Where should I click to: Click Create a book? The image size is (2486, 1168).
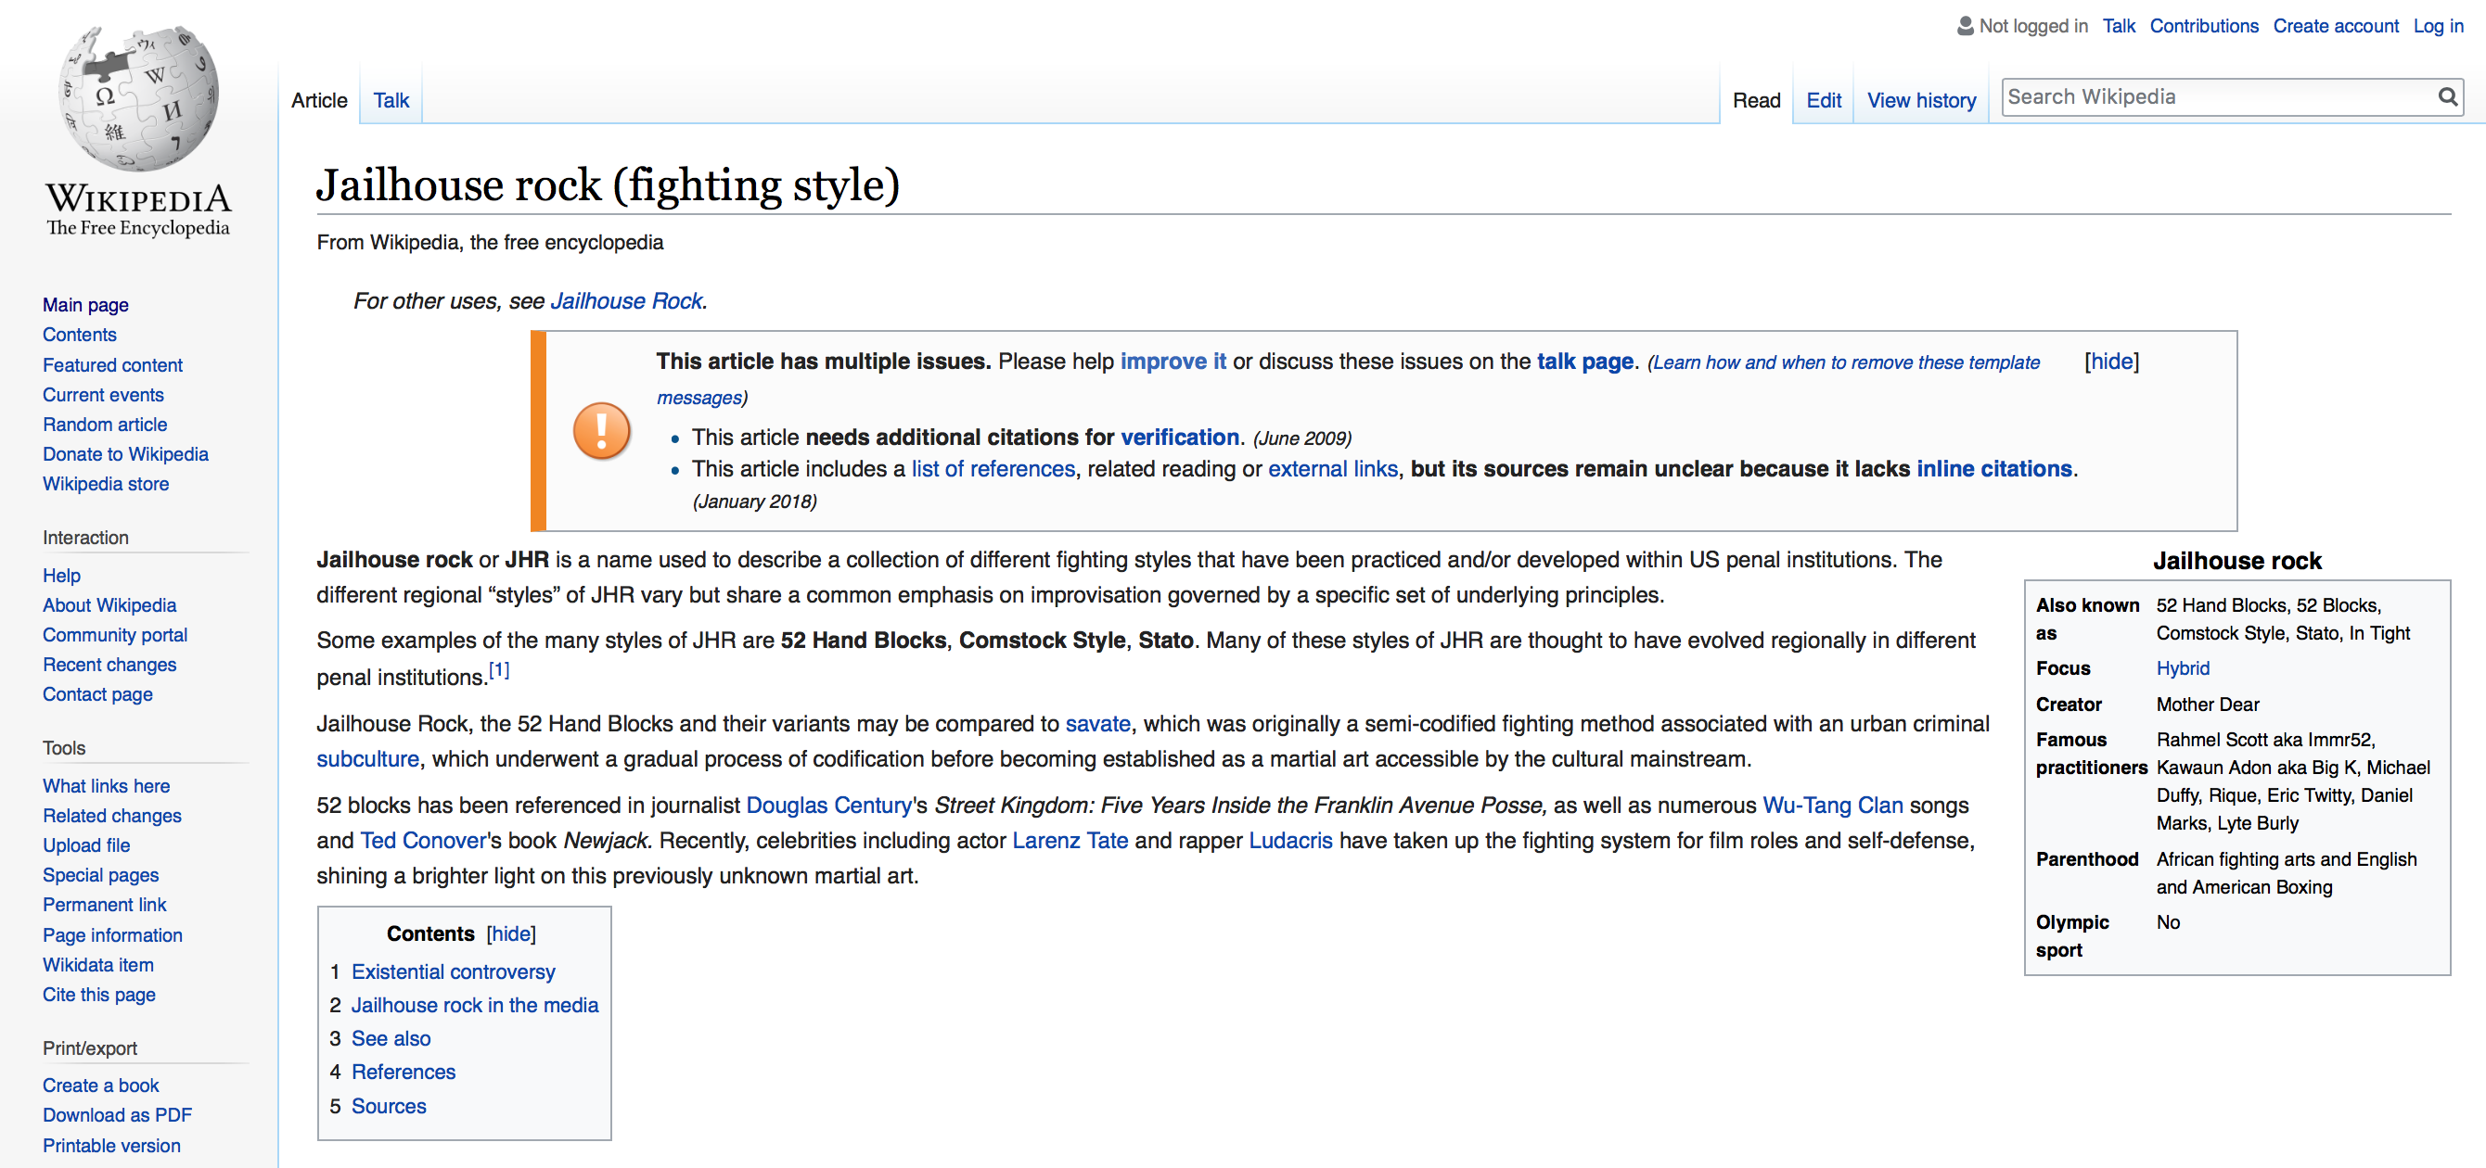pyautogui.click(x=100, y=1085)
